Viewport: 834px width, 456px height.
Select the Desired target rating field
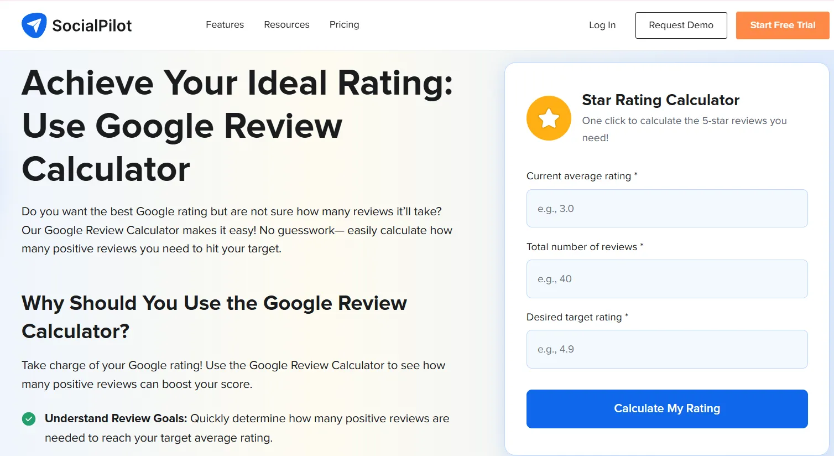(667, 349)
